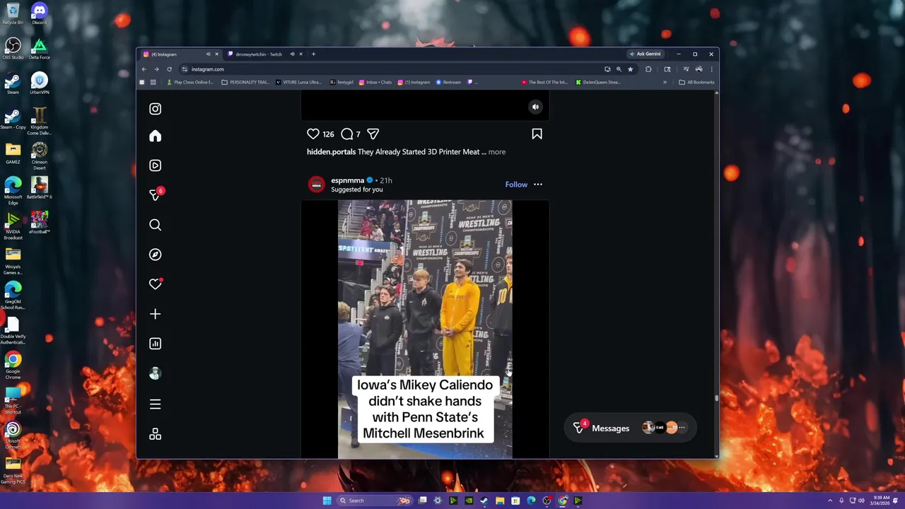Open the More hamburger menu in sidebar
Viewport: 905px width, 509px height.
pyautogui.click(x=155, y=404)
